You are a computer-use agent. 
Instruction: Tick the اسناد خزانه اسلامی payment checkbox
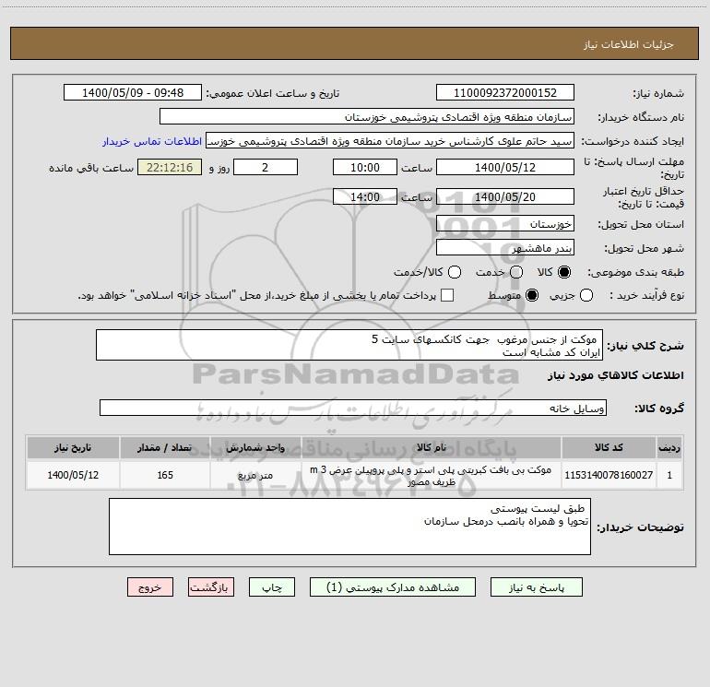pyautogui.click(x=447, y=295)
